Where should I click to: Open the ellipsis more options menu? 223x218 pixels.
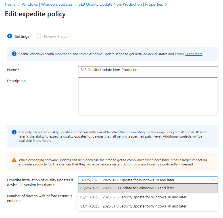tap(75, 14)
